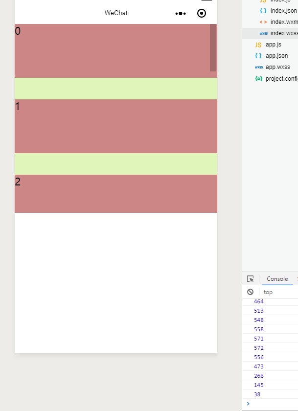Open the top context dropdown
This screenshot has height=411, width=298.
(268, 292)
